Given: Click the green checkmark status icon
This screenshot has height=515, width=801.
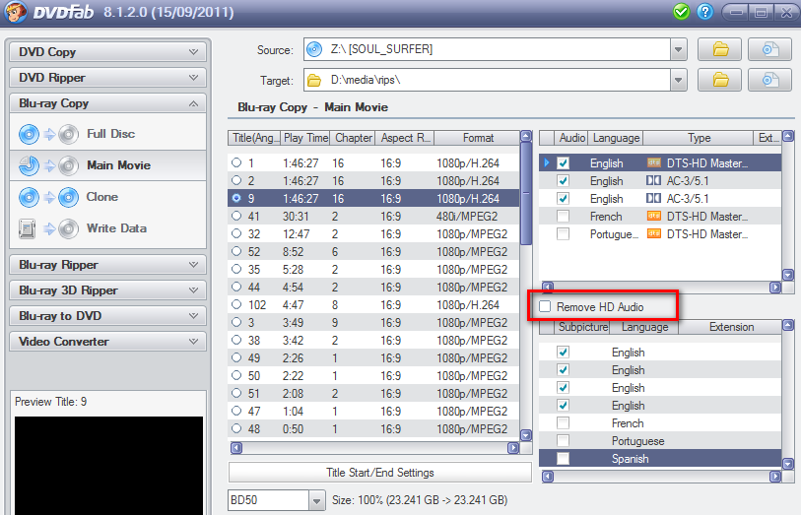Looking at the screenshot, I should click(681, 12).
